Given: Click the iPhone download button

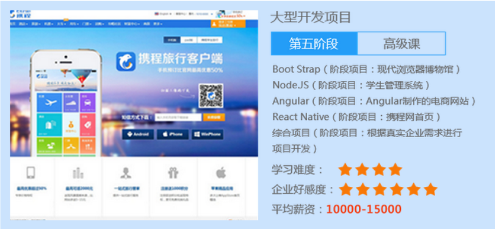Looking at the screenshot, I should click(173, 134).
